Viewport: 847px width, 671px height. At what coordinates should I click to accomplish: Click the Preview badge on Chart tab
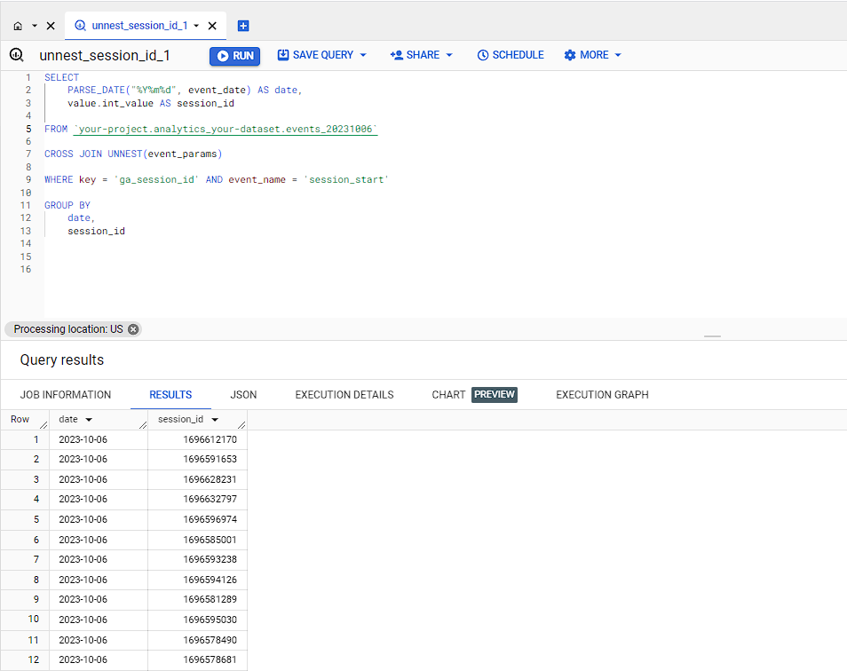[495, 395]
